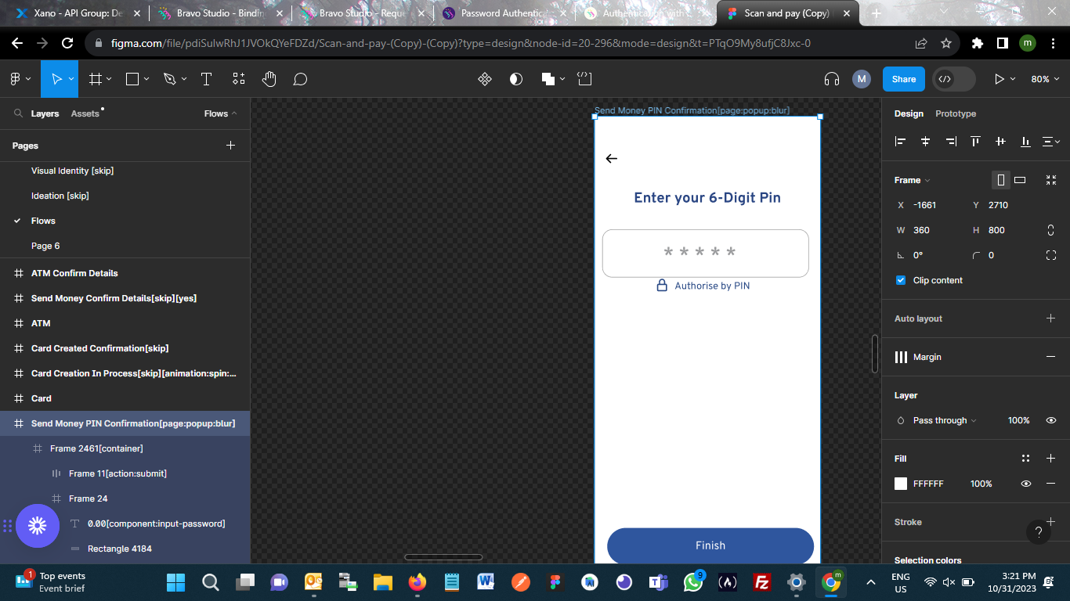Click the white fill color swatch
Viewport: 1070px width, 601px height.
coord(901,484)
